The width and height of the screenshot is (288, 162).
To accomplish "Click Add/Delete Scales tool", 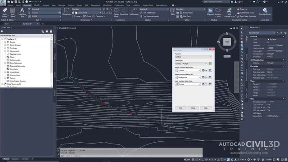I will pyautogui.click(x=246, y=13).
